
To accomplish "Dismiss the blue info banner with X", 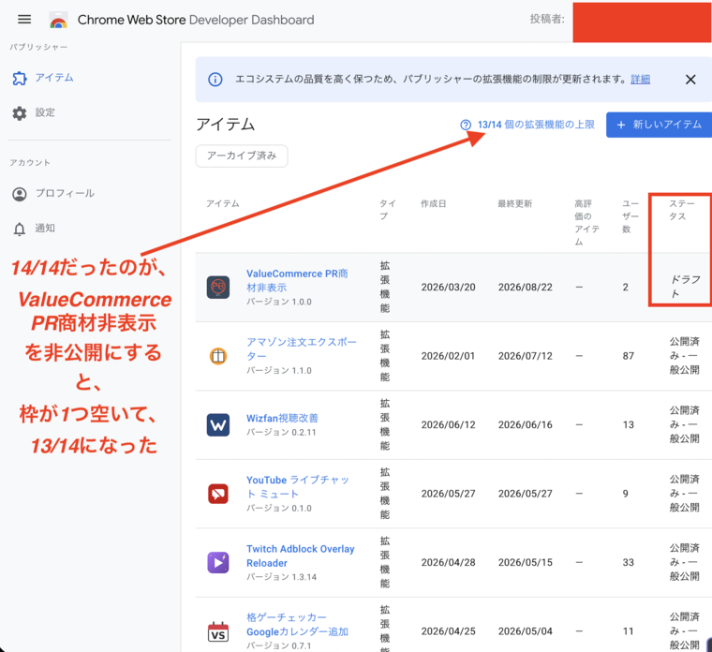I will point(690,80).
